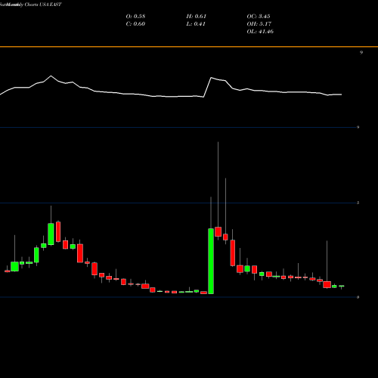The height and width of the screenshot is (378, 378).
Task: Click the '0' price axis label
Action: pos(358,297)
